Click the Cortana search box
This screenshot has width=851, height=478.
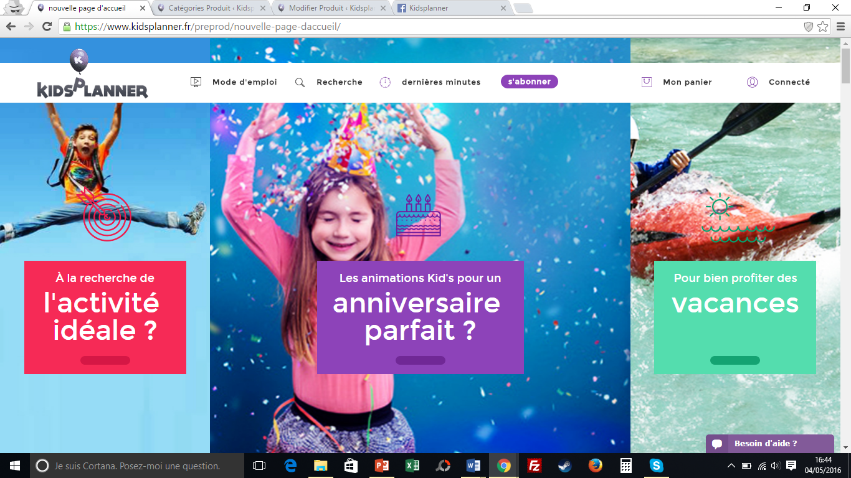[x=137, y=466]
